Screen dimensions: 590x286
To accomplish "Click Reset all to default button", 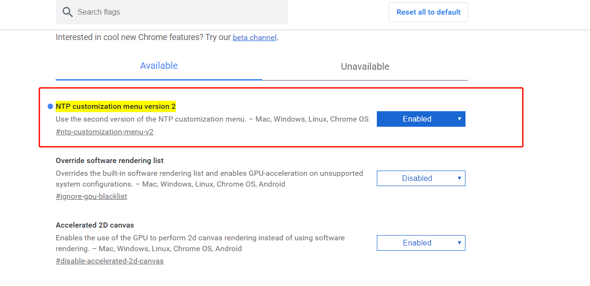I will click(428, 12).
